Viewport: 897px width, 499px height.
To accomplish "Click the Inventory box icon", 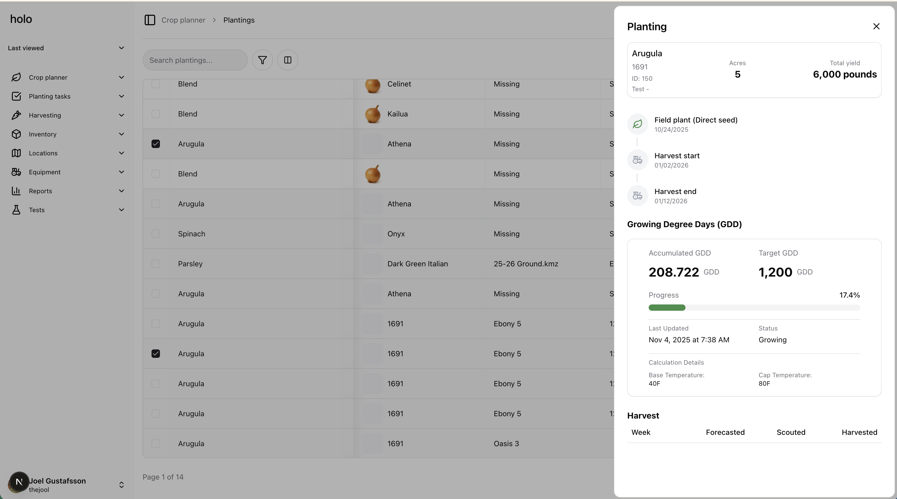I will [16, 134].
